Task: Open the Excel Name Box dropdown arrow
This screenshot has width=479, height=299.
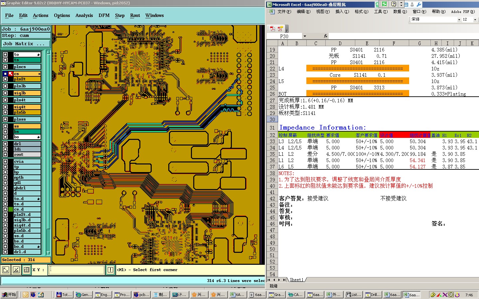Action: click(x=304, y=36)
